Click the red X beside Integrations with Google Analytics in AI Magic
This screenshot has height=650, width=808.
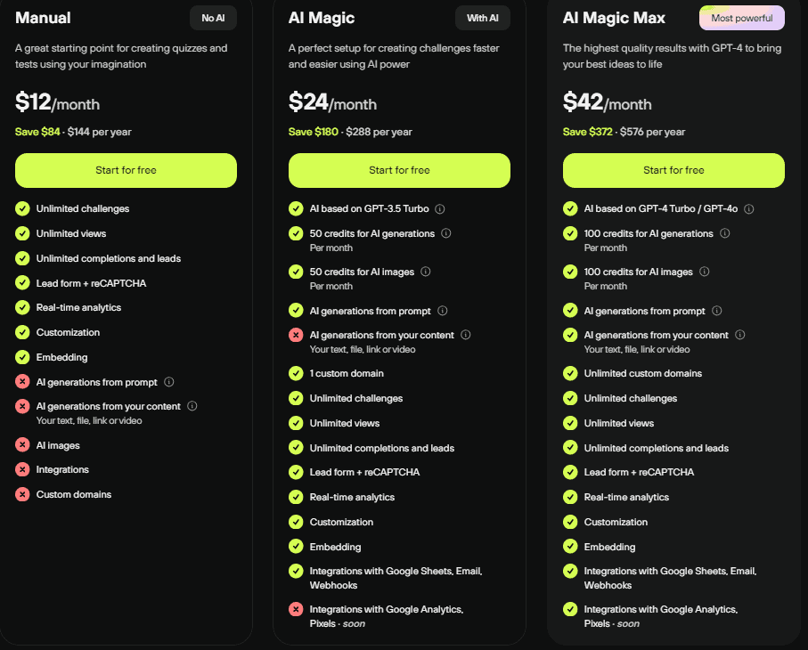click(296, 610)
